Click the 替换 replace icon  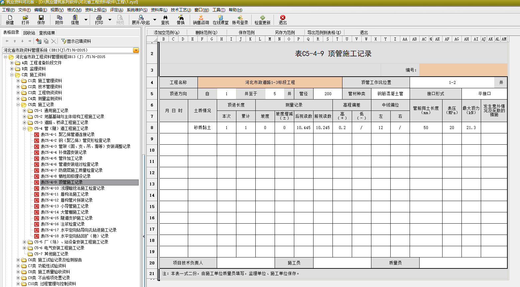pos(181,20)
